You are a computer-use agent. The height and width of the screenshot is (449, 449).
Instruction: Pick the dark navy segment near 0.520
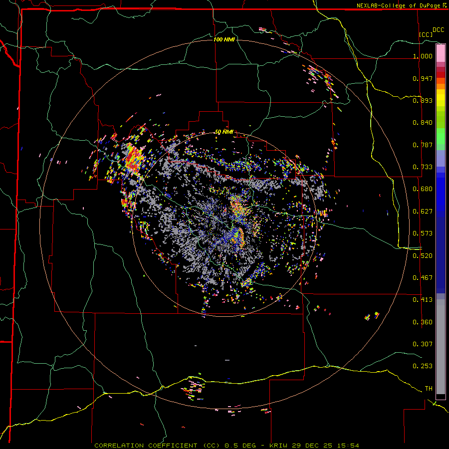441,255
